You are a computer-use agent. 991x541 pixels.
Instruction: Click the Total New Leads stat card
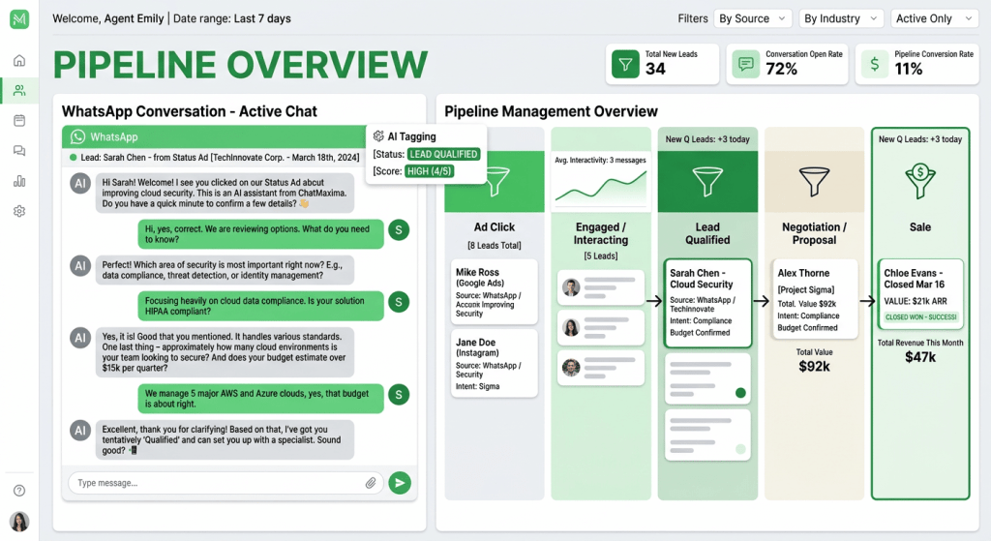[665, 63]
